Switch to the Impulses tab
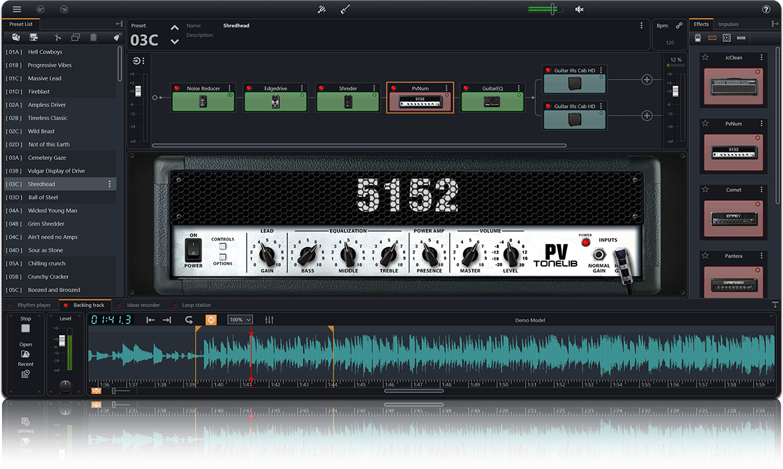783x469 pixels. click(x=728, y=23)
